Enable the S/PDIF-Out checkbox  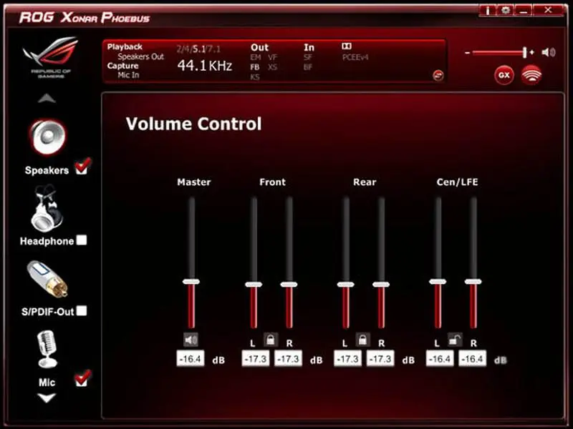coord(82,311)
